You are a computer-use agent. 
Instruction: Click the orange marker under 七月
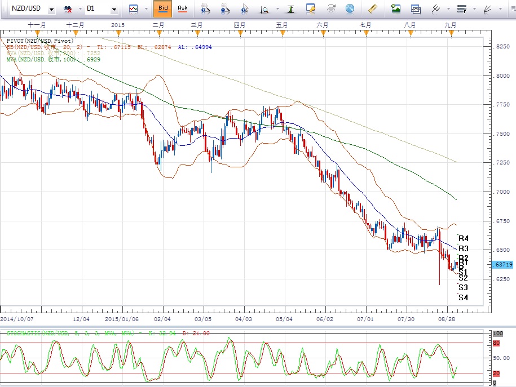point(366,33)
